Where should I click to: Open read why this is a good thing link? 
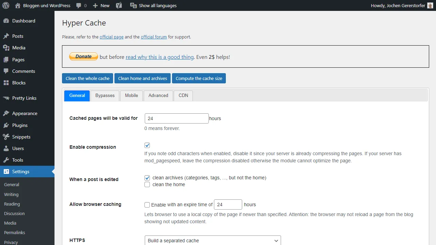pyautogui.click(x=160, y=57)
